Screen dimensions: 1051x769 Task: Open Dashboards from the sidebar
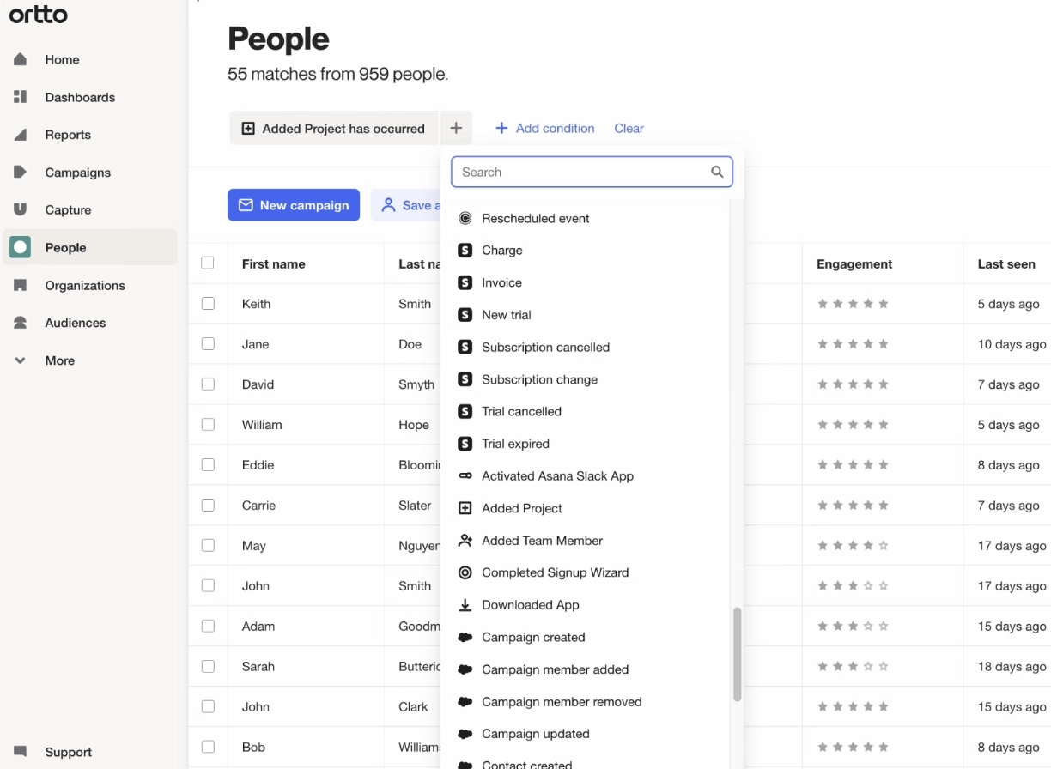[x=80, y=97]
